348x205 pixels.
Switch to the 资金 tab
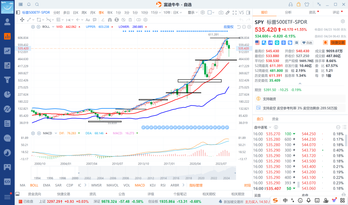click(x=275, y=119)
